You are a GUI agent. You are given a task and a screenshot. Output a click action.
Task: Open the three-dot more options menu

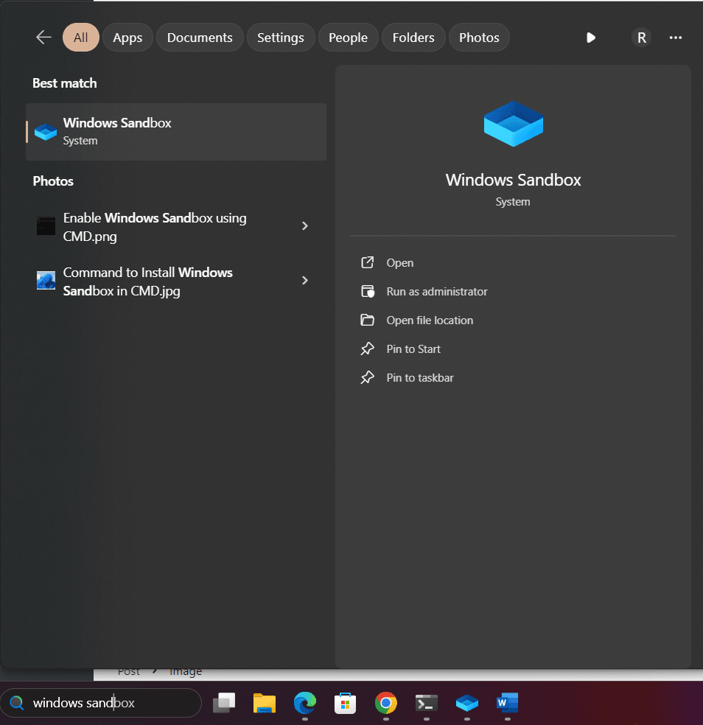click(x=675, y=38)
